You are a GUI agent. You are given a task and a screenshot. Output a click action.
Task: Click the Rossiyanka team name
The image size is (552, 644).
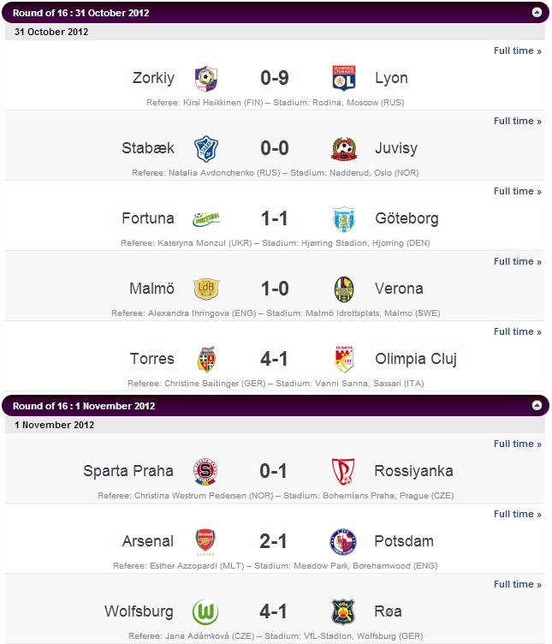413,471
